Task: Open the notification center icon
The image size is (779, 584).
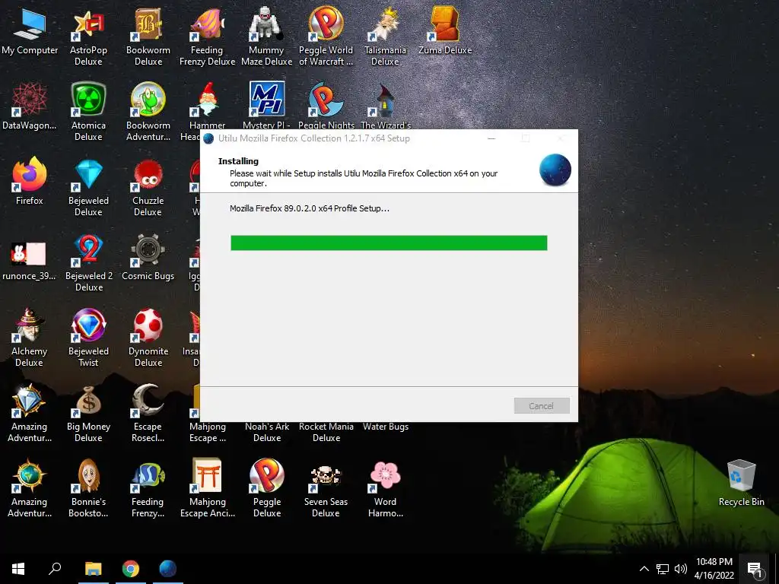Action: 755,569
